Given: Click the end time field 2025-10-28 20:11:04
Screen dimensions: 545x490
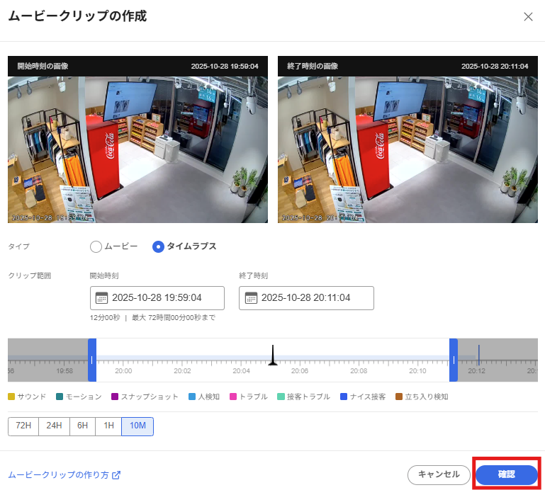Looking at the screenshot, I should (306, 298).
